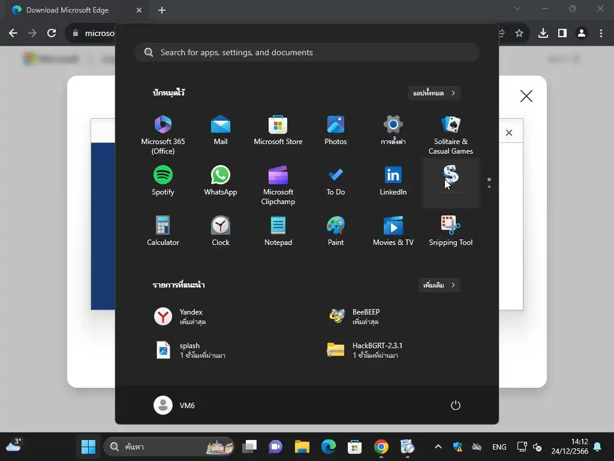This screenshot has height=461, width=614.
Task: Open Microsoft 365 (Office) pinned app
Action: tap(163, 135)
